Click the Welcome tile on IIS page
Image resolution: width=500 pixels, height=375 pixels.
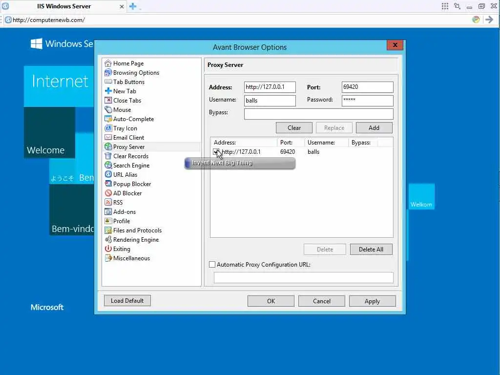coord(49,133)
